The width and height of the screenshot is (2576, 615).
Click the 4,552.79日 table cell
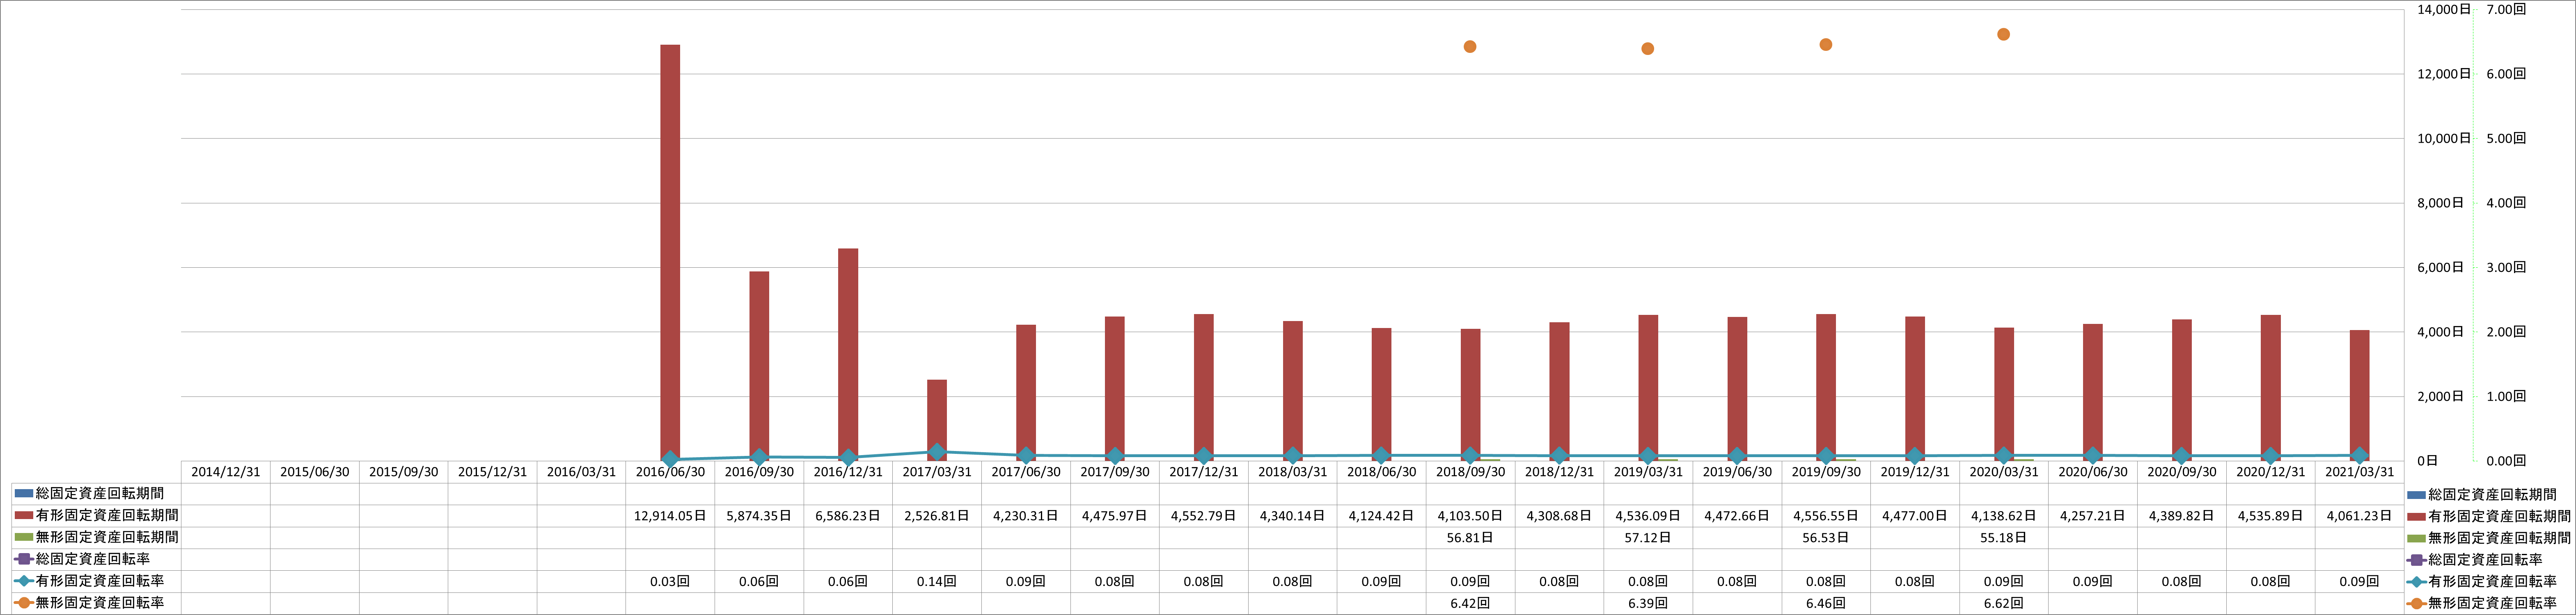coord(1203,516)
